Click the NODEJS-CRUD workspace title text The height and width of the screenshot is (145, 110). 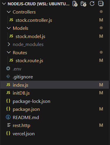[x=39, y=4]
